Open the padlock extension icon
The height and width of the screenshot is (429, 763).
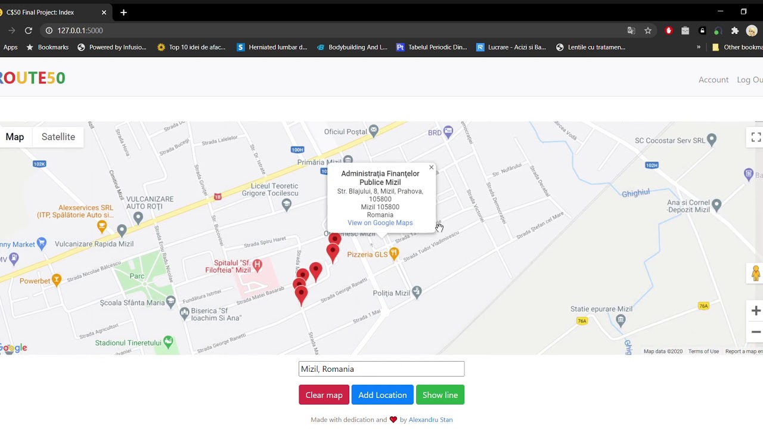(702, 30)
